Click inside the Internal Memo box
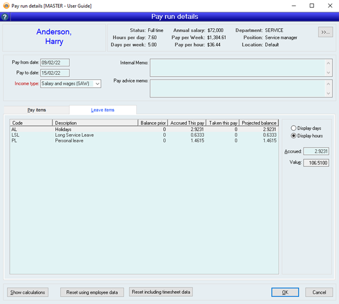The height and width of the screenshot is (304, 339). (x=237, y=68)
